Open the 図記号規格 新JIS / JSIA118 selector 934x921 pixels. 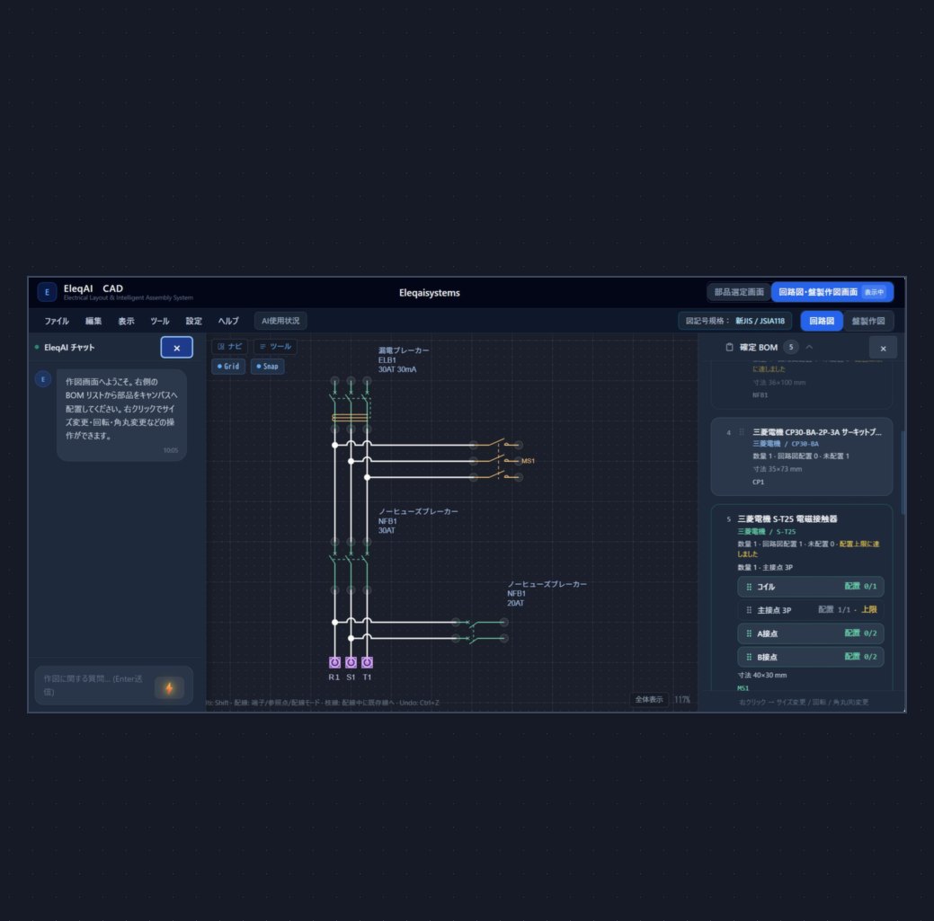735,321
